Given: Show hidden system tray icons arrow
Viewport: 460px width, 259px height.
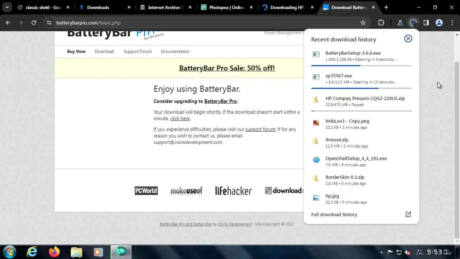Looking at the screenshot, I should (382, 252).
